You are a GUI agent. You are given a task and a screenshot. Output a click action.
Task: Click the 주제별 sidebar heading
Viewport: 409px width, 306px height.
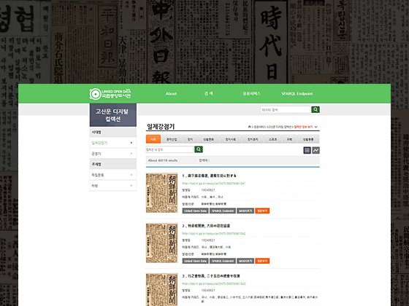(113, 164)
